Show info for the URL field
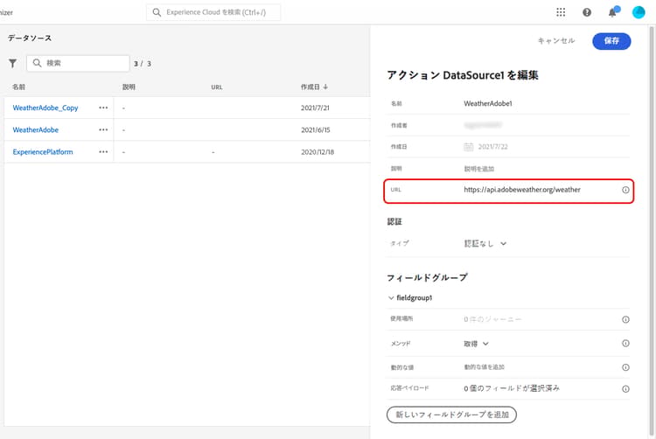656x439 pixels. tap(625, 190)
